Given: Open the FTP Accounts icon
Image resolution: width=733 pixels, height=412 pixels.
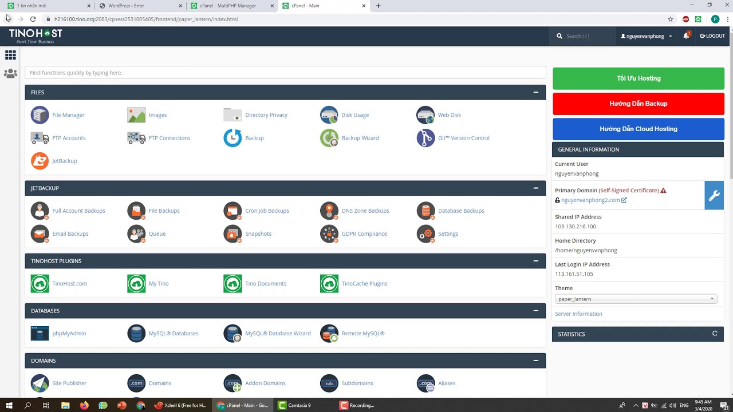Looking at the screenshot, I should click(40, 138).
